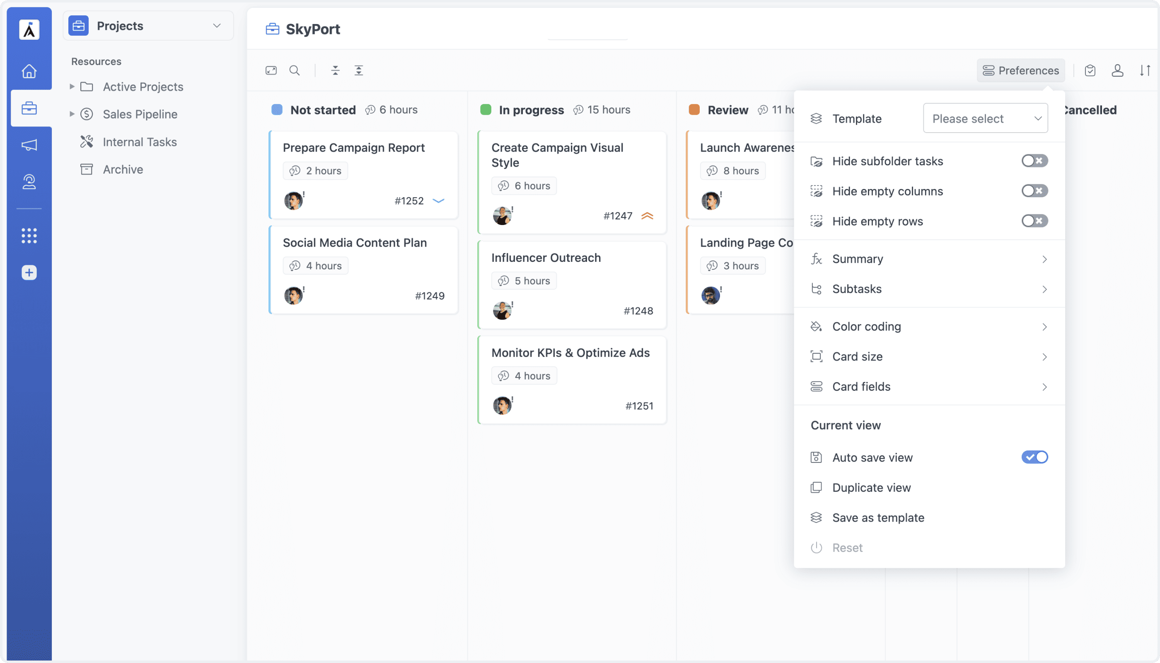This screenshot has width=1160, height=663.
Task: Expand details on card #1252
Action: (438, 201)
